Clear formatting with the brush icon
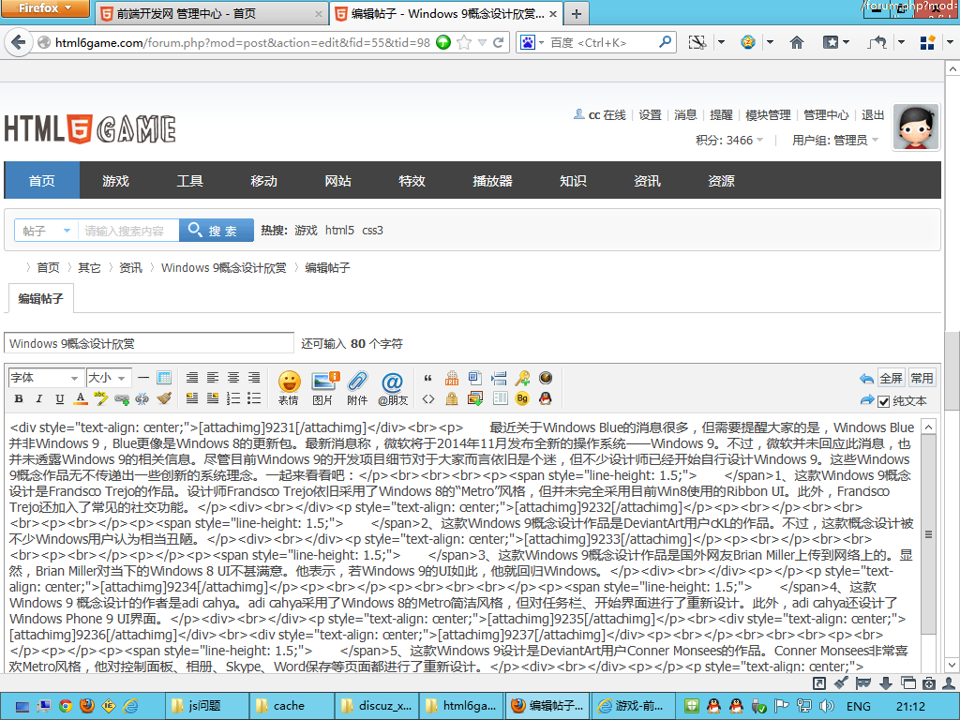The image size is (960, 720). 163,399
